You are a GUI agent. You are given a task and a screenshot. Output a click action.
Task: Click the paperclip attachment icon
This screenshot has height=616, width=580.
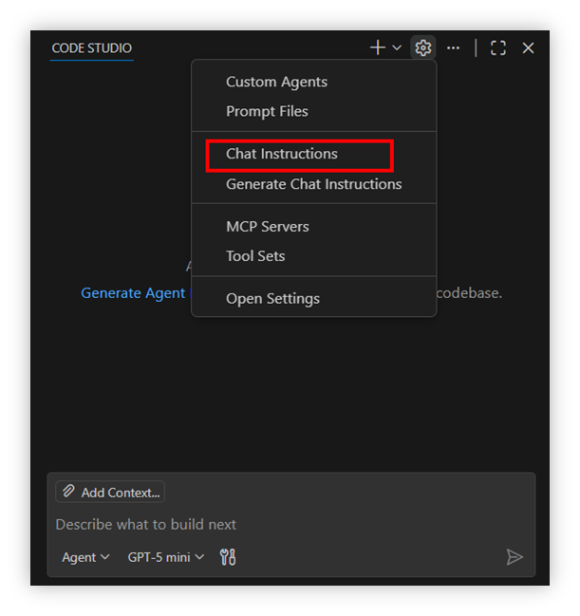coord(68,492)
